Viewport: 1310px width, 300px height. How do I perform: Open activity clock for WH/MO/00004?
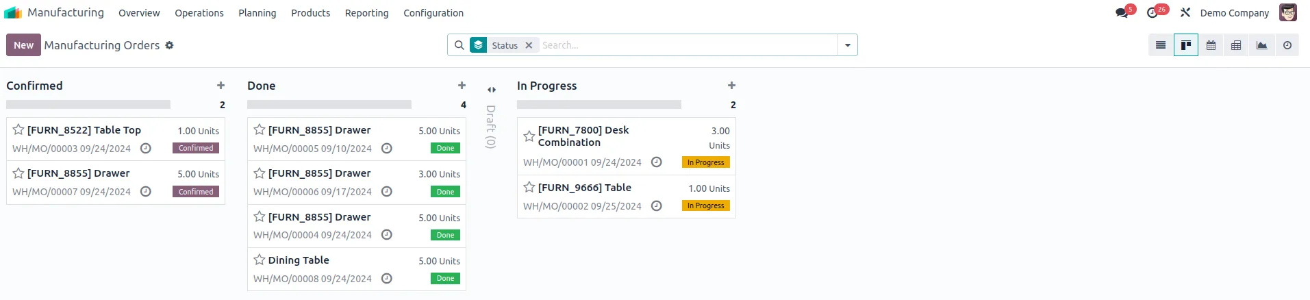386,235
